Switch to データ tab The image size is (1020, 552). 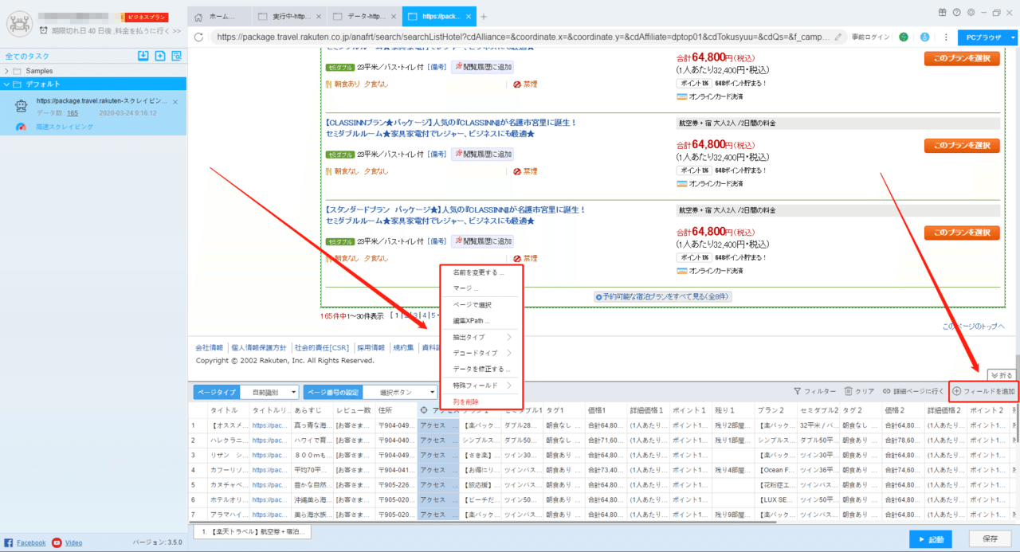pyautogui.click(x=363, y=17)
